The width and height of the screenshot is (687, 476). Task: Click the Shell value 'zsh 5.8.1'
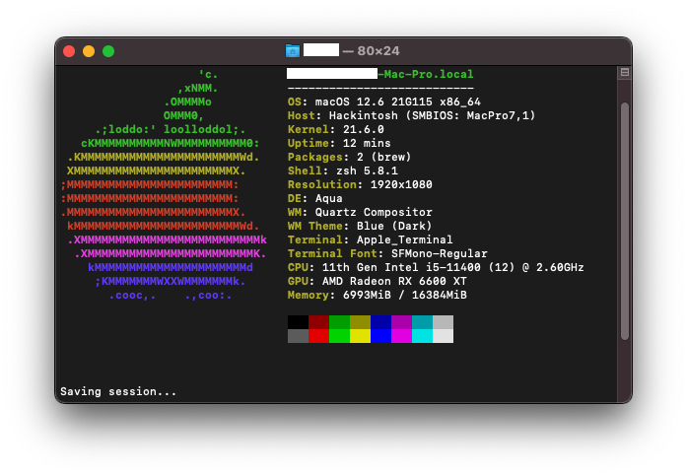coord(367,170)
